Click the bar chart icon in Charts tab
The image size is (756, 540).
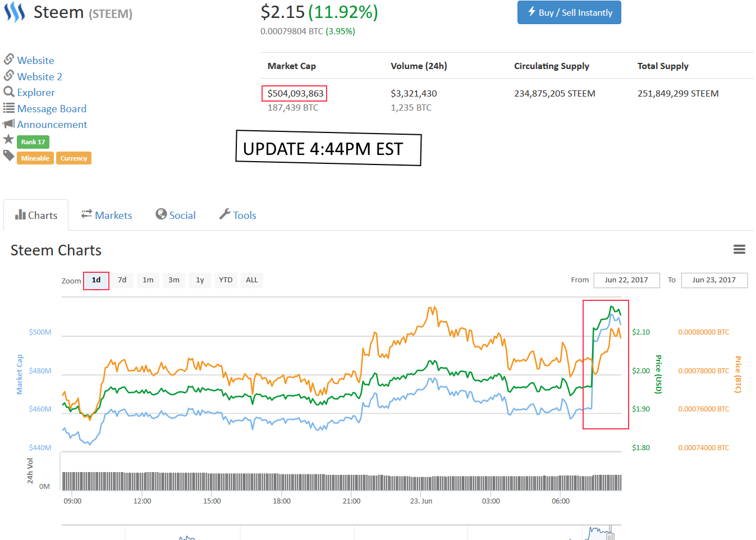[20, 214]
